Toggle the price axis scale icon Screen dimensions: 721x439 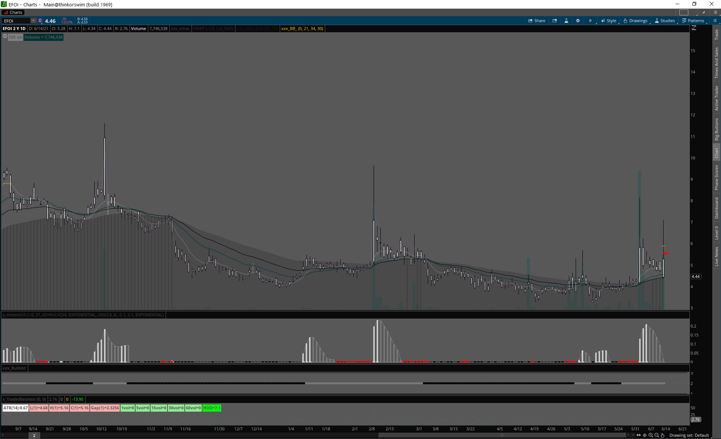[694, 28]
